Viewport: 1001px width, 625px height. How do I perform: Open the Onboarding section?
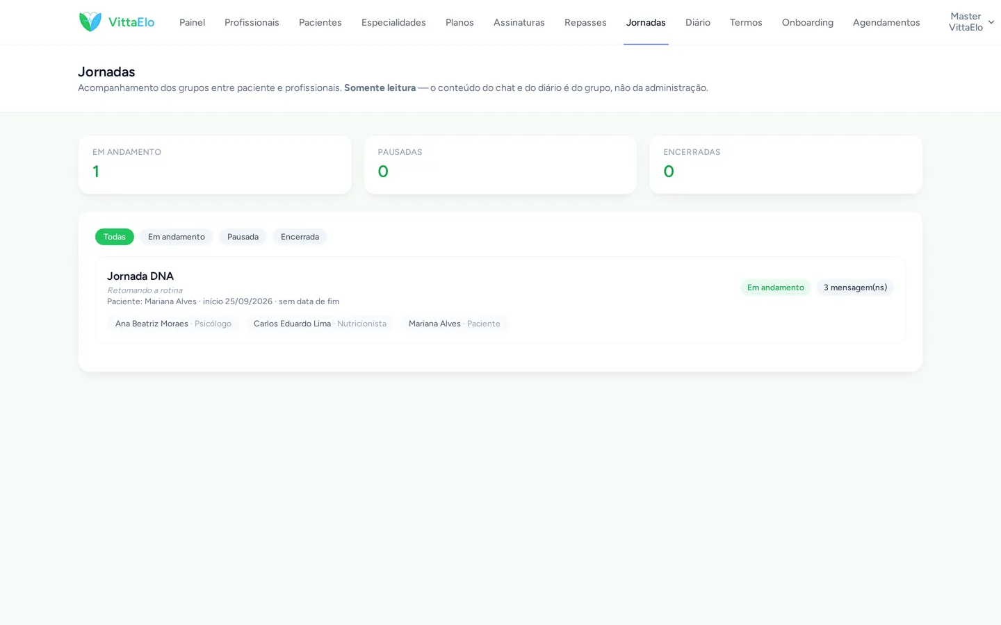coord(808,22)
